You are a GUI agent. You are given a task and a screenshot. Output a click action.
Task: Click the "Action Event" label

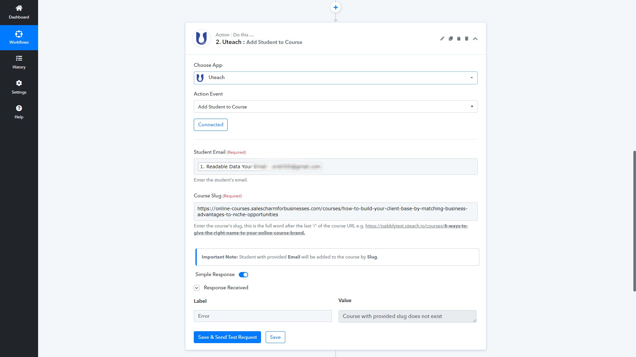tap(208, 94)
